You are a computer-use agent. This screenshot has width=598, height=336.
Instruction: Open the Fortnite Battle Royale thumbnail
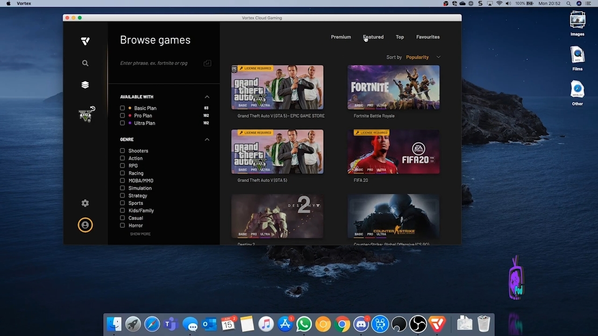pos(393,87)
